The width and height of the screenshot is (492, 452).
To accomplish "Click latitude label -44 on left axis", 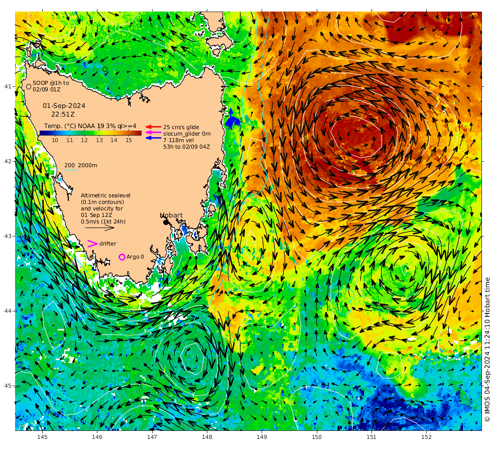I will 7,311.
